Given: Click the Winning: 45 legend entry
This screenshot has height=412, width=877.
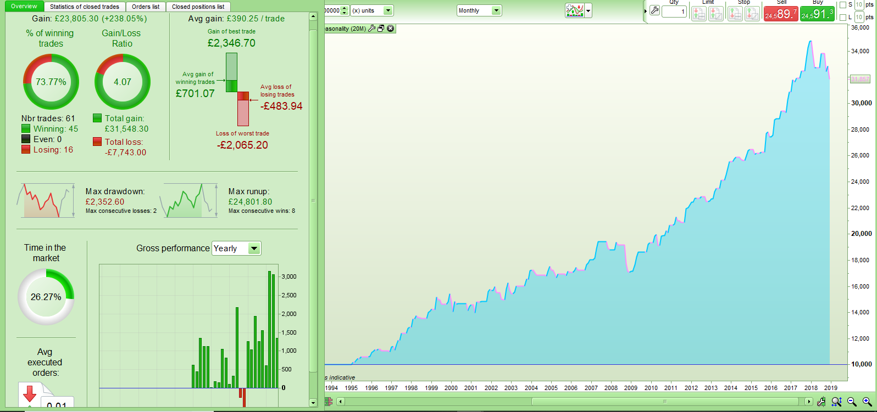Looking at the screenshot, I should pyautogui.click(x=50, y=129).
